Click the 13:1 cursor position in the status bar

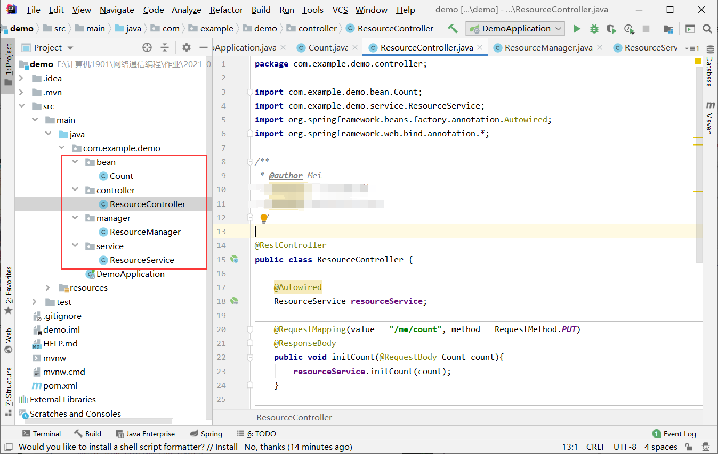570,447
